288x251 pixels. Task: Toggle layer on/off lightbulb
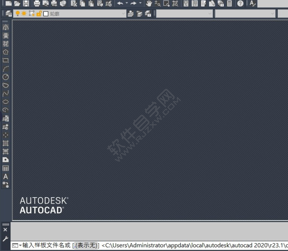pos(18,13)
